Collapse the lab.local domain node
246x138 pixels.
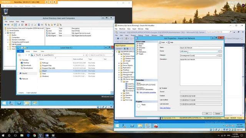(5, 33)
